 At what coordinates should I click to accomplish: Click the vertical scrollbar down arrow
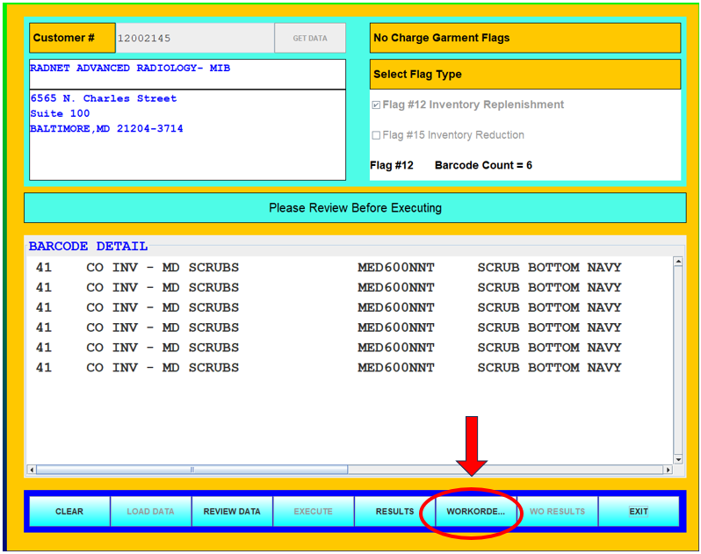[677, 459]
